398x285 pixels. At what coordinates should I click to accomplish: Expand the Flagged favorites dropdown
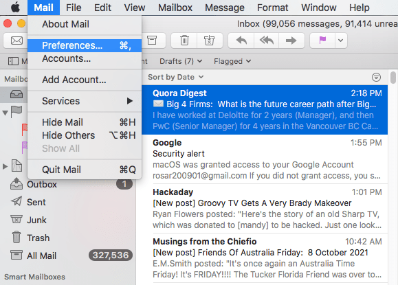pyautogui.click(x=232, y=61)
